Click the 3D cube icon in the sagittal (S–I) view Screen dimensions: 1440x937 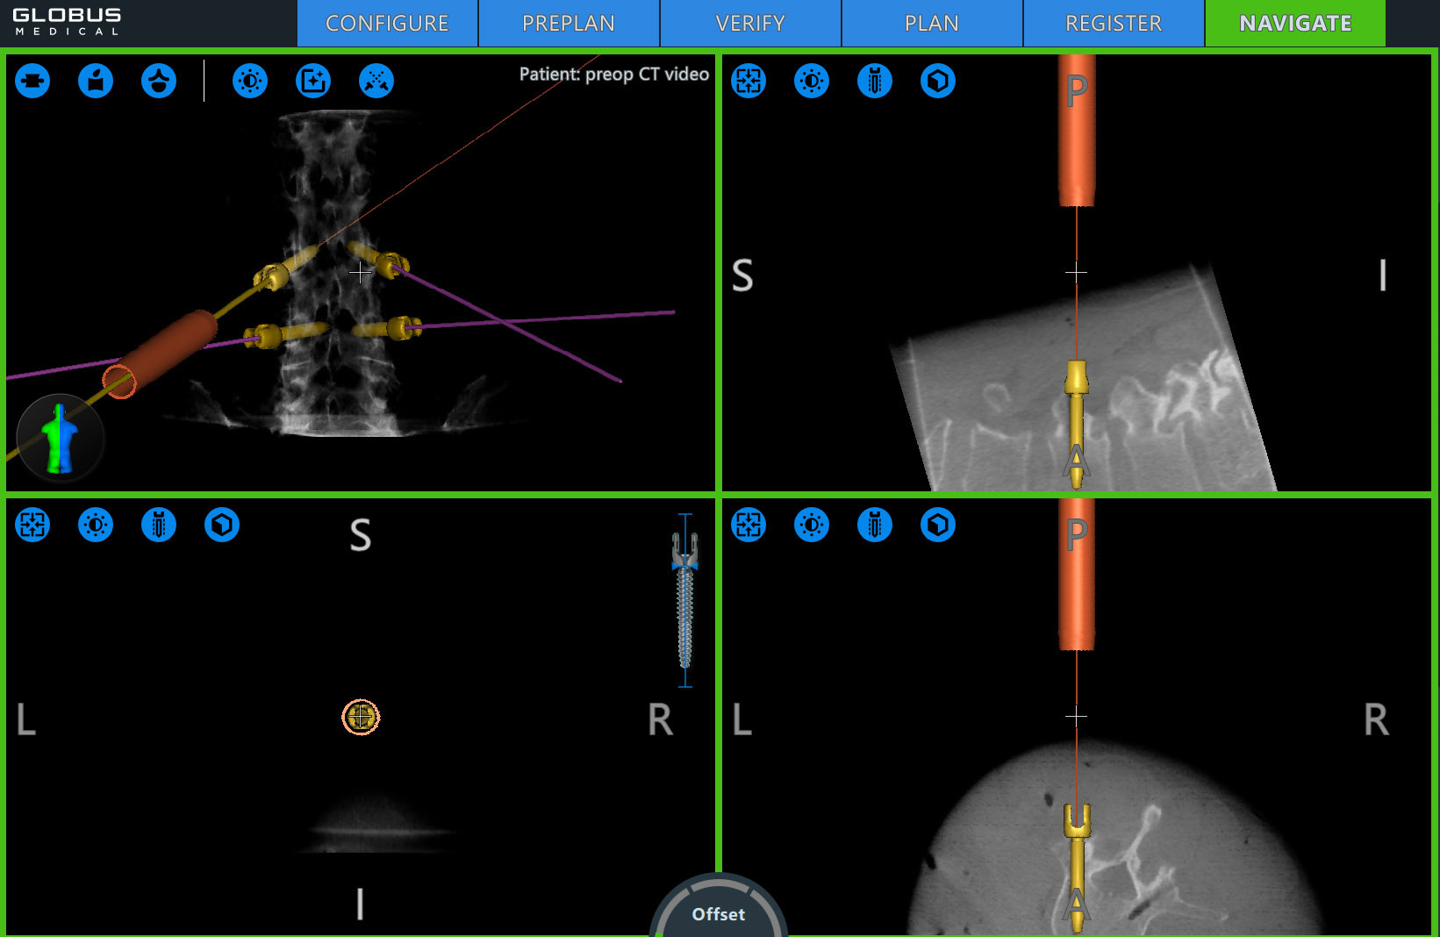(938, 81)
